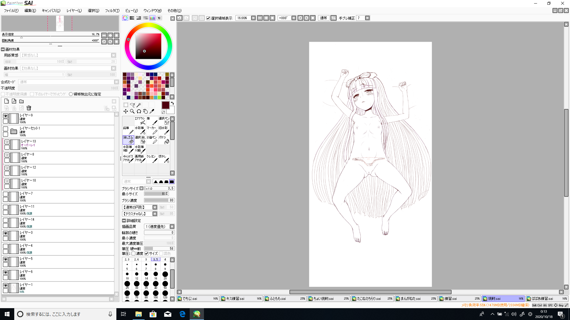Open zoom percentage dropdown 16.66%
Screen dimensions: 570x320
[253, 18]
